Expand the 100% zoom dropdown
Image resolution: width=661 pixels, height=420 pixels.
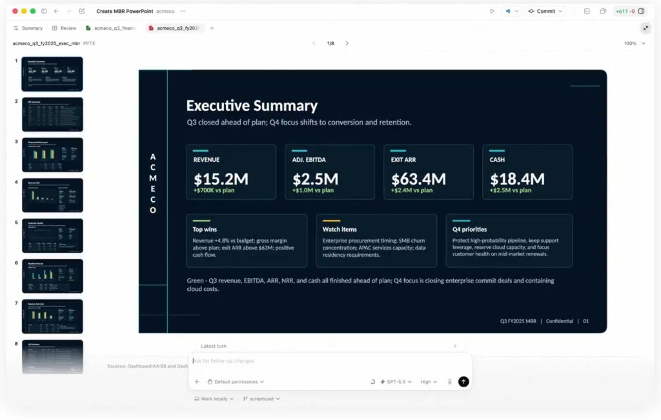point(634,43)
